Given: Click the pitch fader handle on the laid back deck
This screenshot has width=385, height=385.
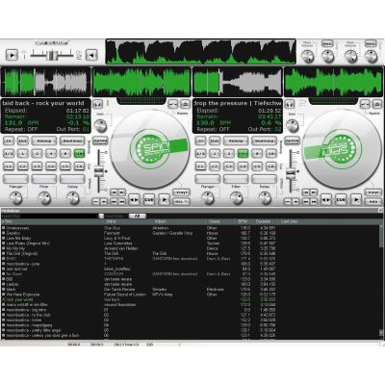Looking at the screenshot, I should click(99, 171).
